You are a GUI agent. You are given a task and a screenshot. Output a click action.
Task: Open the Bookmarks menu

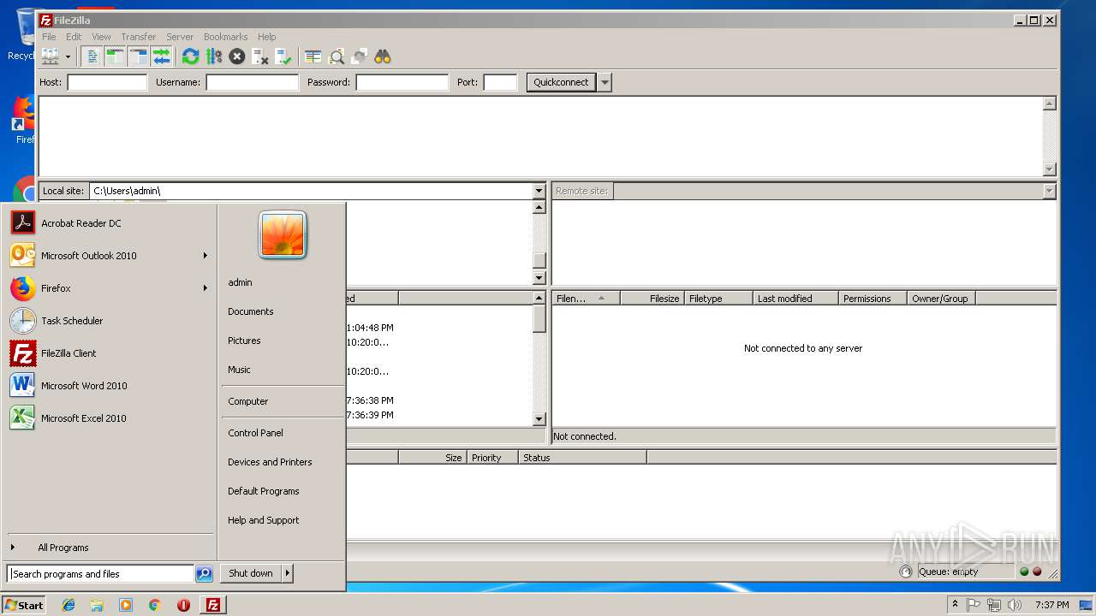point(226,37)
